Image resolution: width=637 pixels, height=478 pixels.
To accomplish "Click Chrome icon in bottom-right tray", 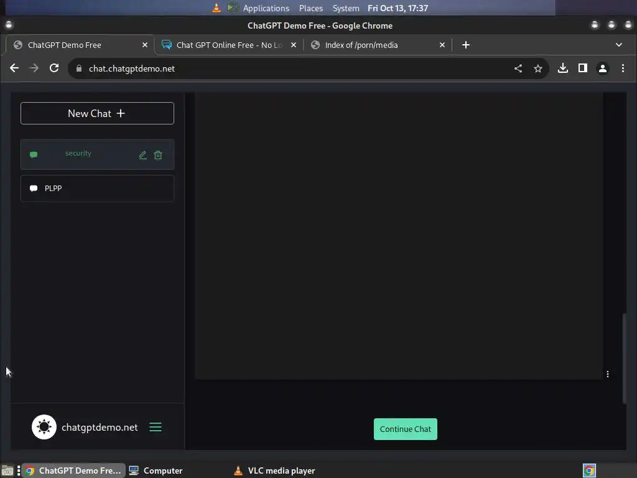I will [589, 471].
